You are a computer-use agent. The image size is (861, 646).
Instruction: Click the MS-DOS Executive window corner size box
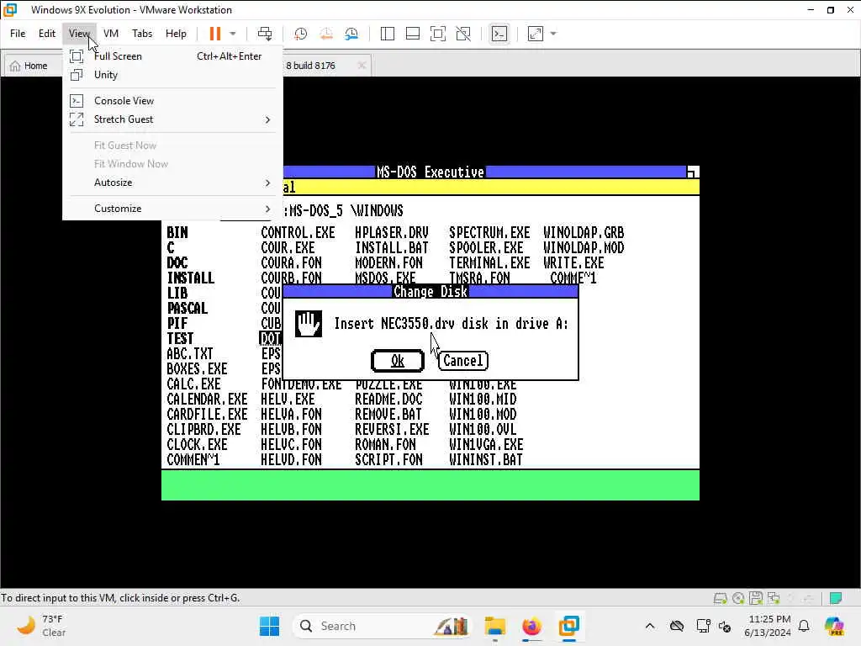click(693, 172)
